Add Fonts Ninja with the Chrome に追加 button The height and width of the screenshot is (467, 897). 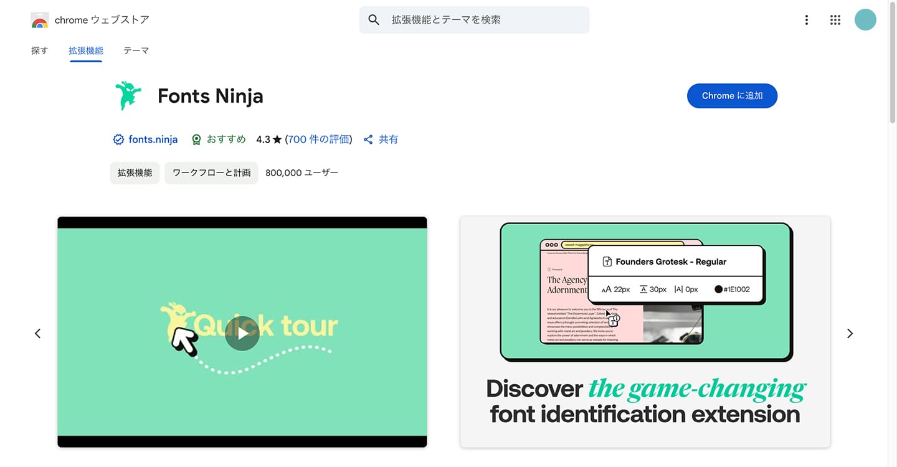click(732, 96)
